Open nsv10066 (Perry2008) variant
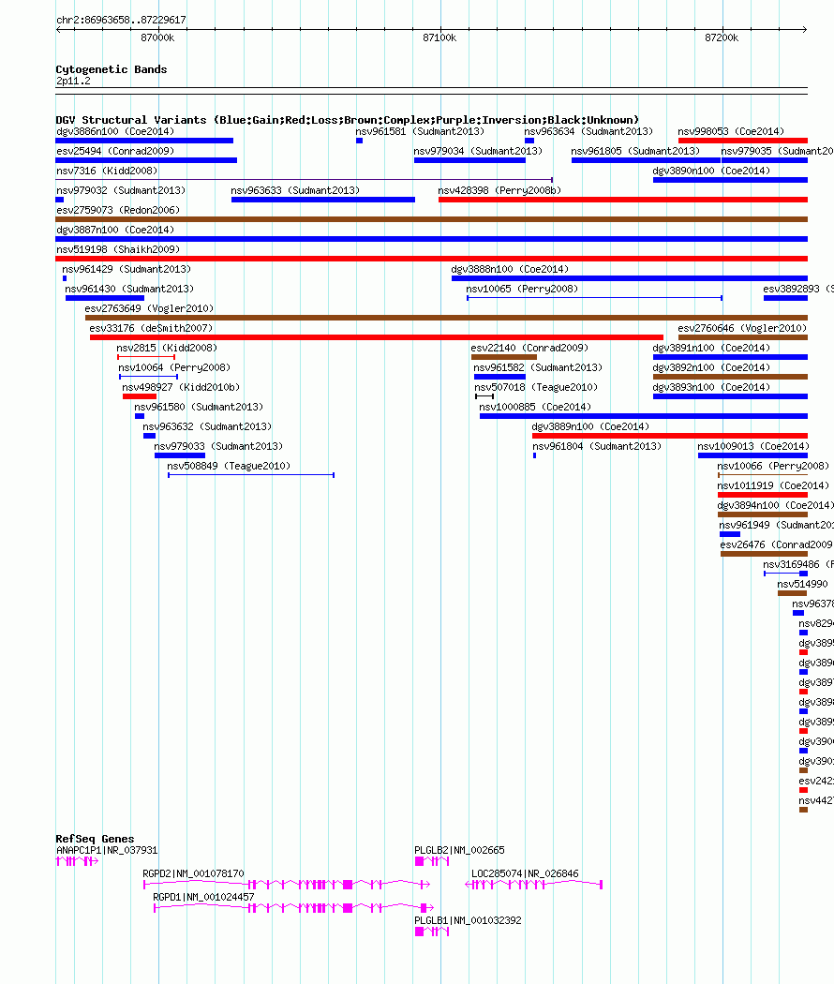The image size is (834, 984). [763, 475]
